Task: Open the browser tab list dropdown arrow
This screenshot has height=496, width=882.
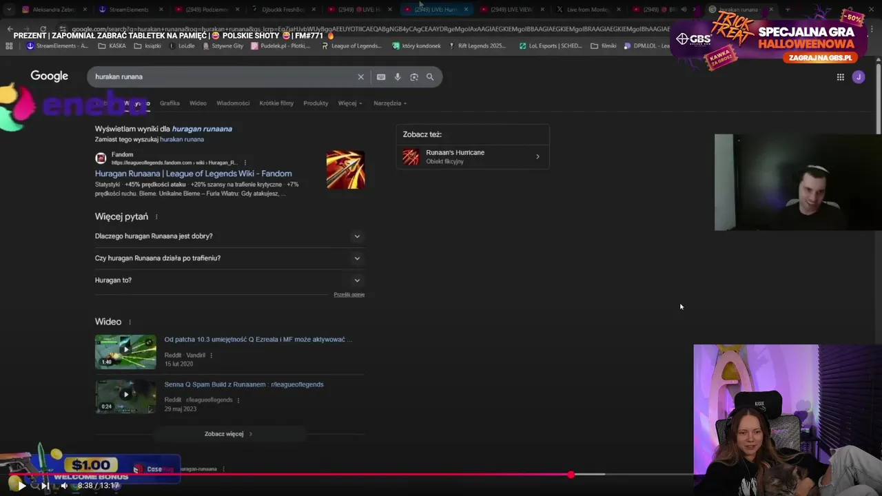Action: tap(9, 10)
